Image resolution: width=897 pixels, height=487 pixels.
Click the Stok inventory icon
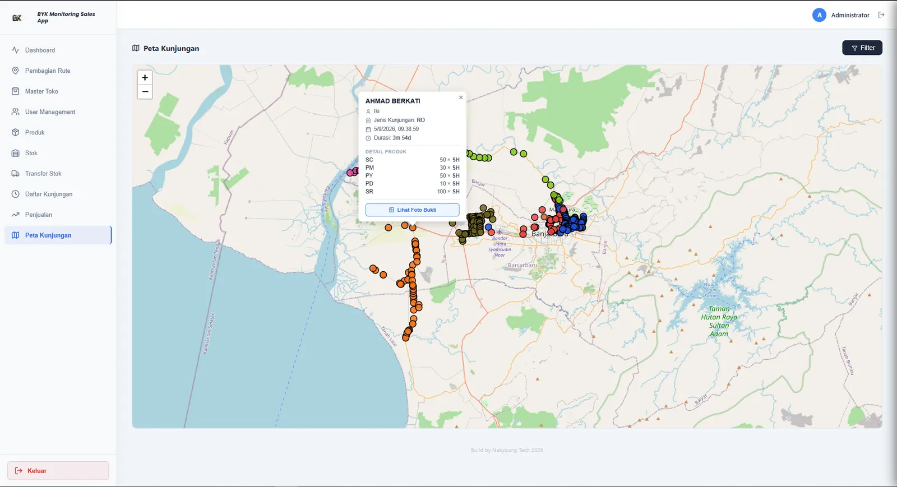click(x=16, y=153)
